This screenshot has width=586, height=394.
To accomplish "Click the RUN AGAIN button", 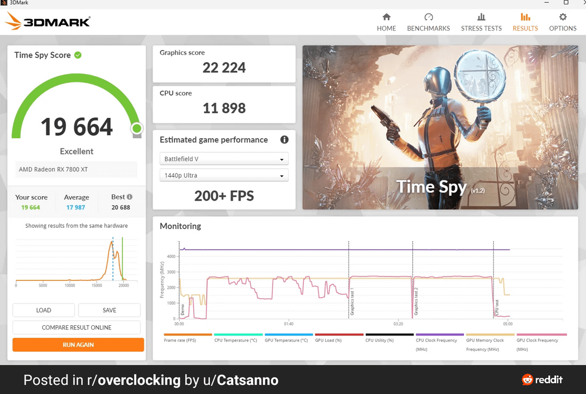I will tap(78, 344).
